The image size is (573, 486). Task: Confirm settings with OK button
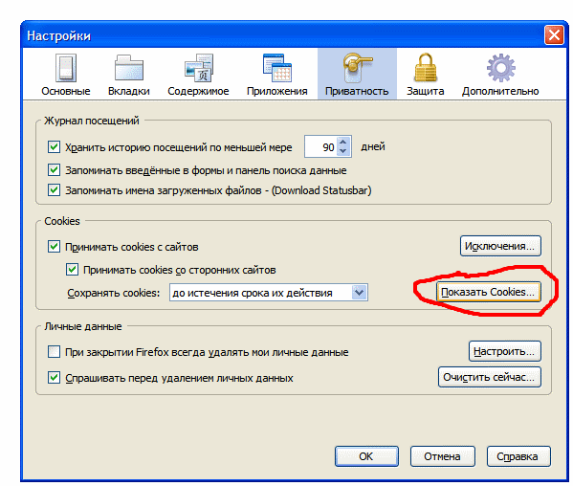coord(366,456)
